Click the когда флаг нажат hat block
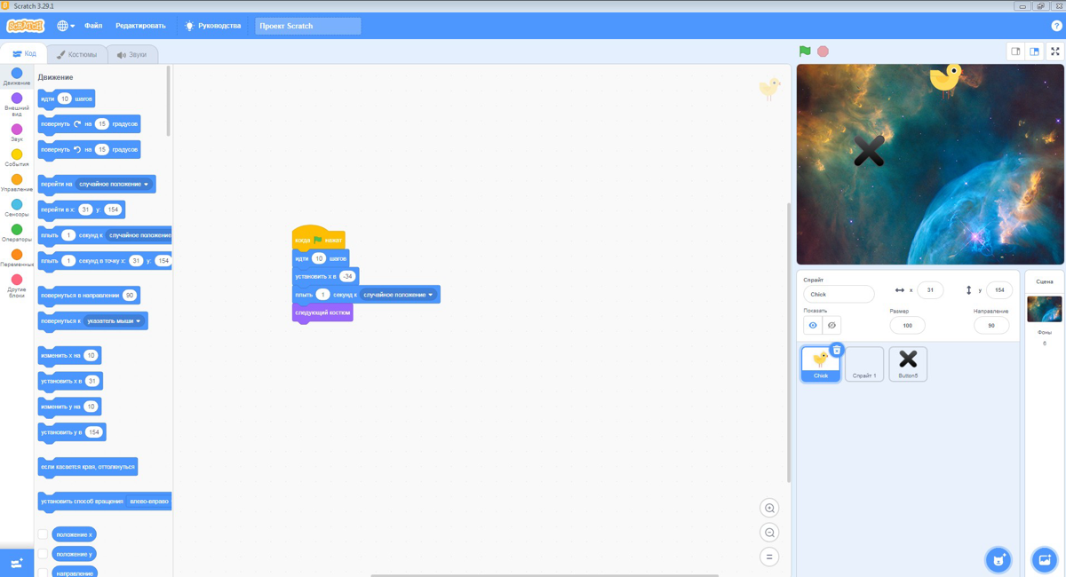 318,239
